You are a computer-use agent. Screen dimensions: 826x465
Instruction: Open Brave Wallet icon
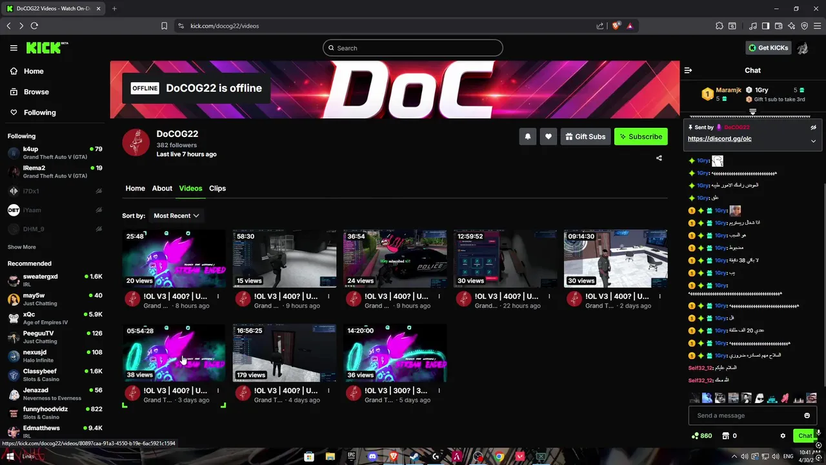[x=779, y=26]
